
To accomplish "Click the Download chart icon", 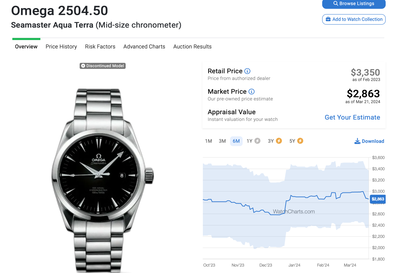I will (x=357, y=141).
